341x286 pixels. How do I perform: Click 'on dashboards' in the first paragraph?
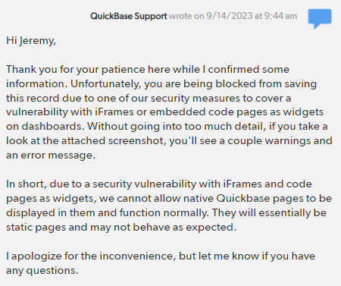tap(45, 126)
